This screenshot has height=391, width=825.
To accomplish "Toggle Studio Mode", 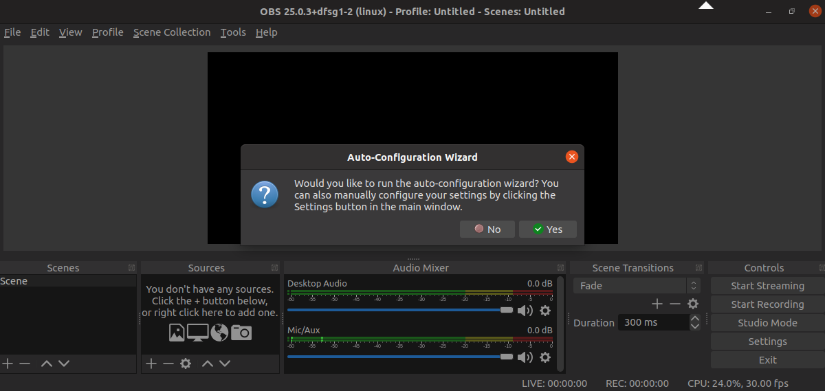I will click(767, 323).
